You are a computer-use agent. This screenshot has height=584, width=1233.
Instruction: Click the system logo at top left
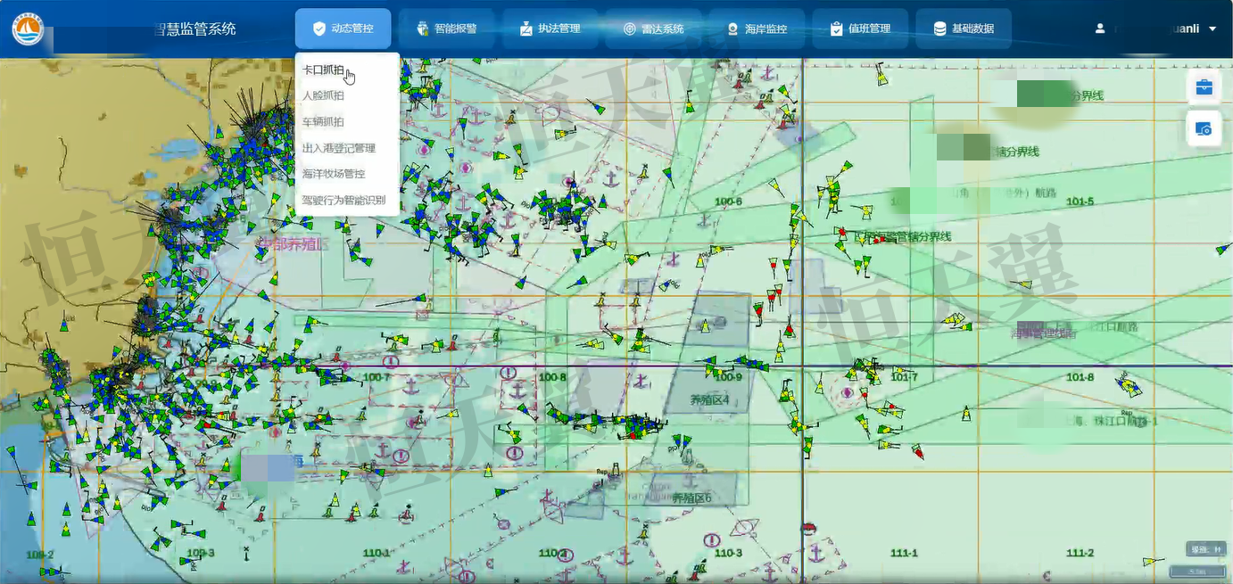tap(28, 29)
